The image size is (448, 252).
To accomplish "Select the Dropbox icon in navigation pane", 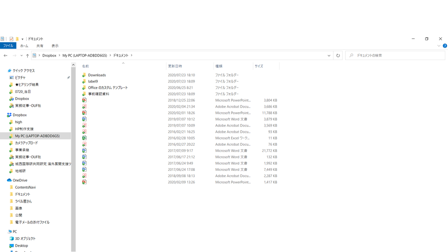I will [9, 115].
